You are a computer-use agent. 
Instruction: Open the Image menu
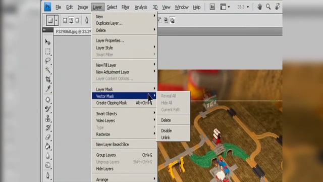(x=83, y=7)
